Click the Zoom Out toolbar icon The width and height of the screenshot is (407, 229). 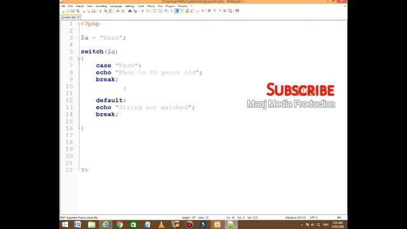148,11
